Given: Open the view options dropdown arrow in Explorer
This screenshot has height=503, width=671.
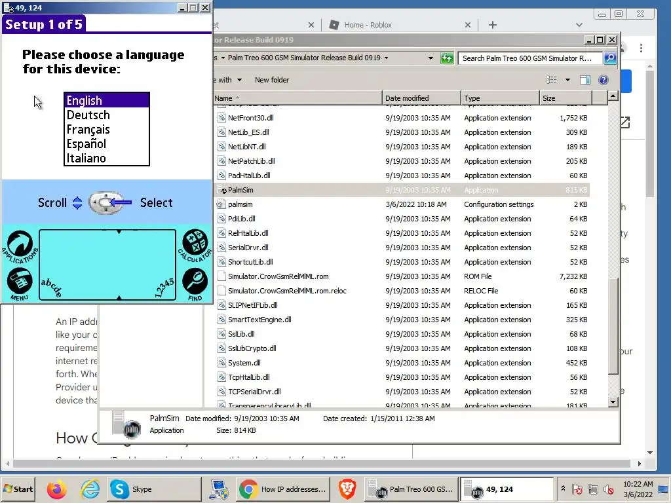Looking at the screenshot, I should pyautogui.click(x=567, y=80).
